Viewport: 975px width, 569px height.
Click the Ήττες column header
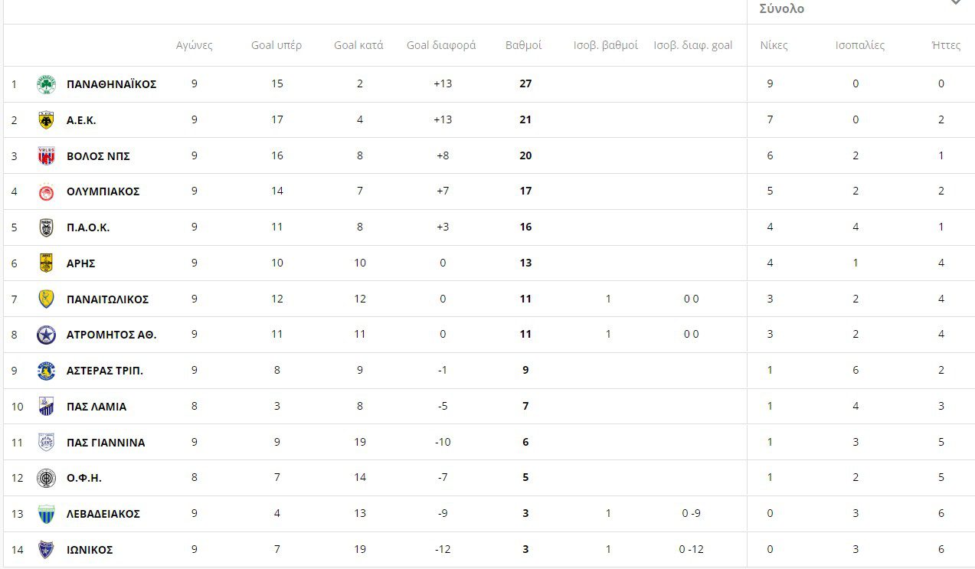(x=946, y=45)
